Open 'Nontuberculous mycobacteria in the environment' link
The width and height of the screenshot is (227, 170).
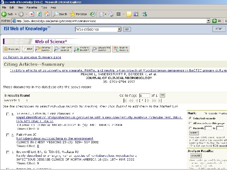click(x=55, y=138)
